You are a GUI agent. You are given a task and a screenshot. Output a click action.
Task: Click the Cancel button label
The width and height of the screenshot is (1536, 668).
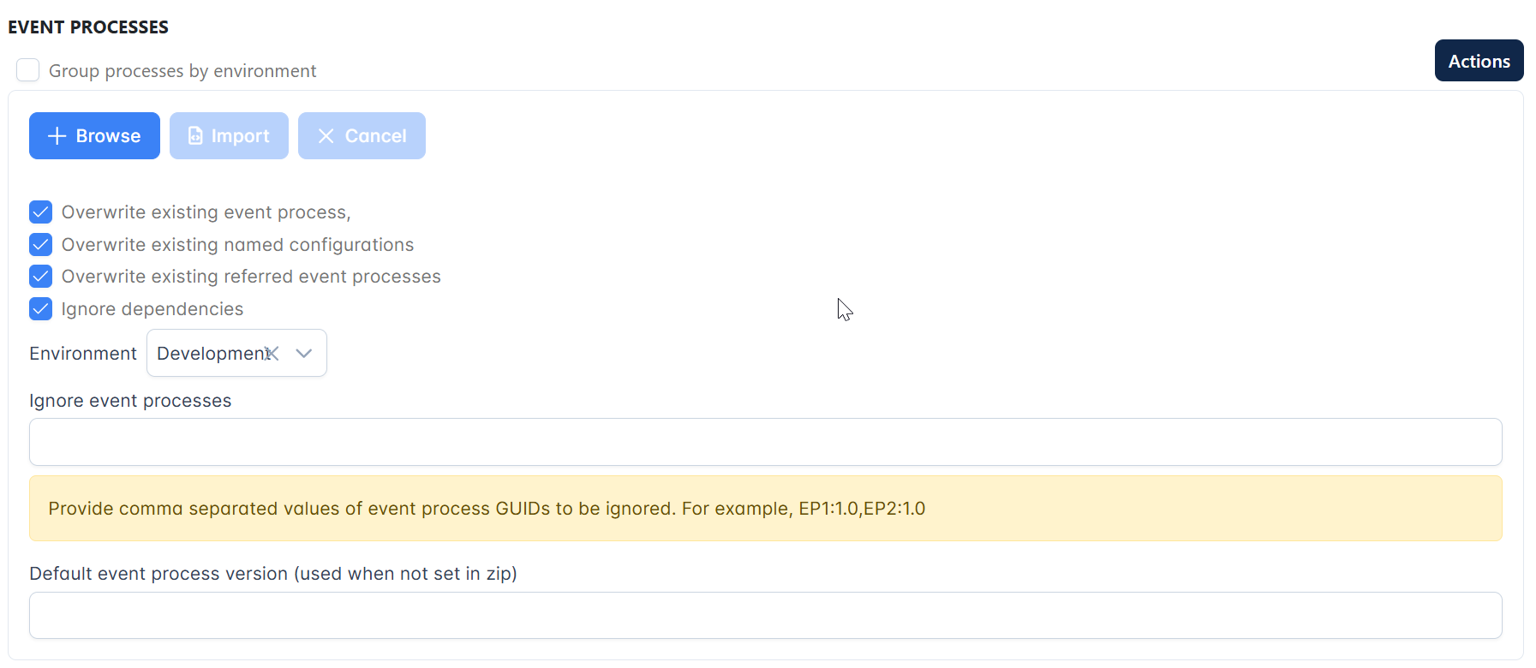[375, 136]
